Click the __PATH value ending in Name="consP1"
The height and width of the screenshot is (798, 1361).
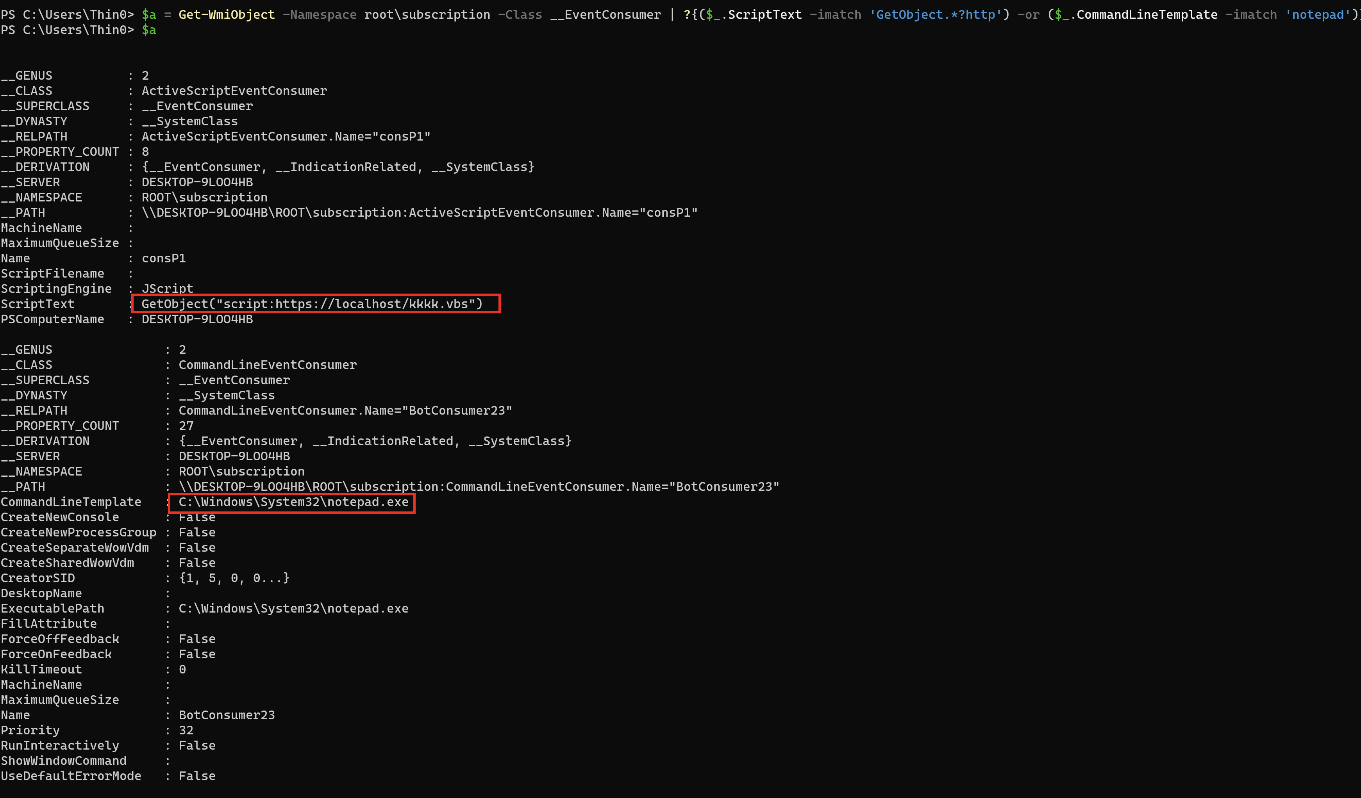coord(420,213)
